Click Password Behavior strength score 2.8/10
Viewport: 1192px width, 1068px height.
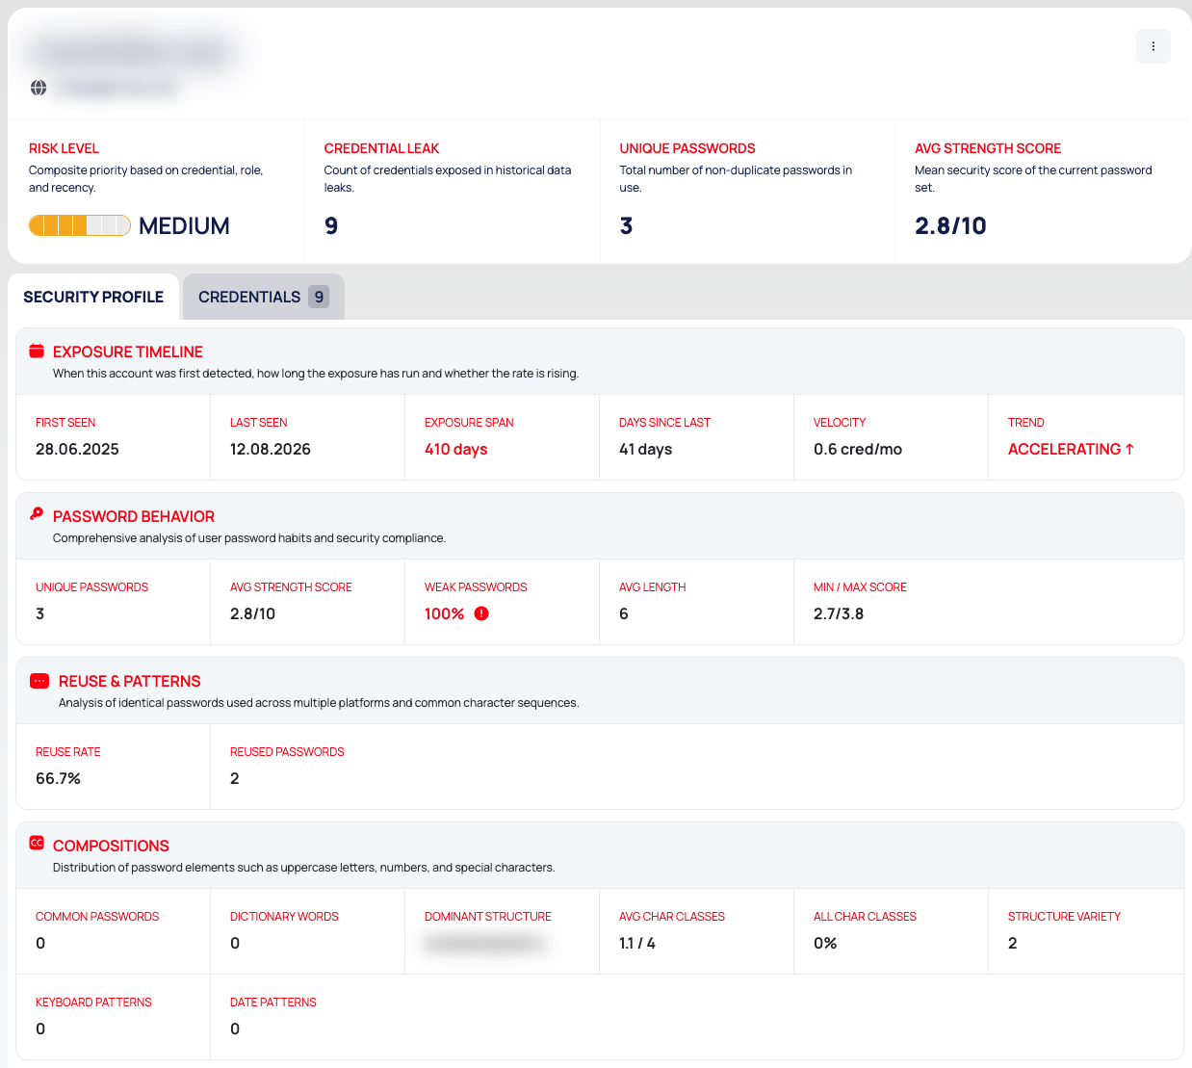point(252,613)
